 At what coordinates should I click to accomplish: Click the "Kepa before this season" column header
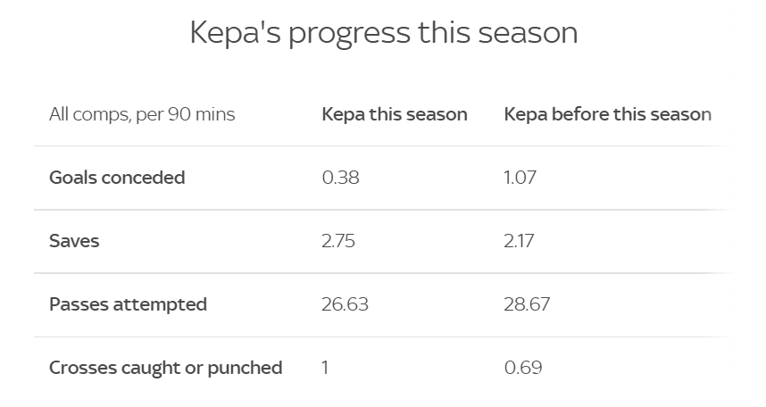coord(607,114)
